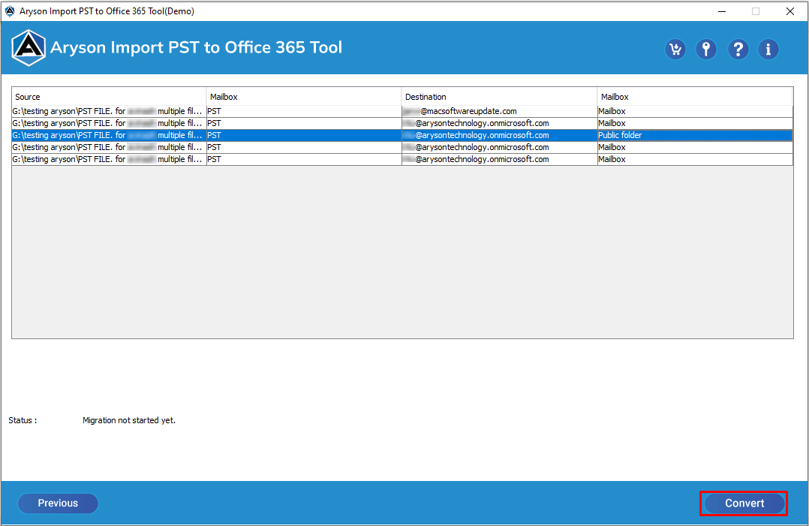Click the header title 'Aryson Import PST to Office 365 Tool'
Viewport: 809px width, 526px height.
point(196,47)
